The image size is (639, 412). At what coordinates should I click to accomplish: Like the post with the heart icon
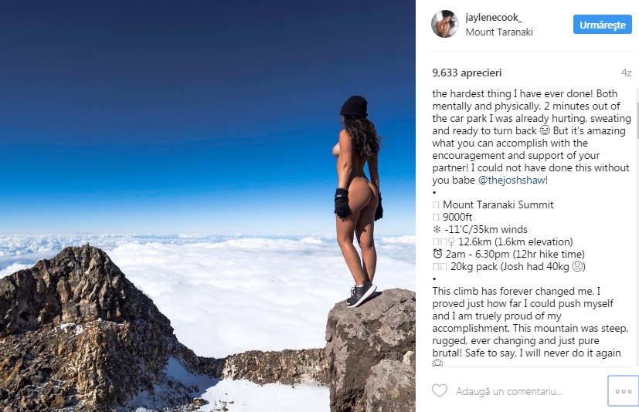pyautogui.click(x=440, y=391)
